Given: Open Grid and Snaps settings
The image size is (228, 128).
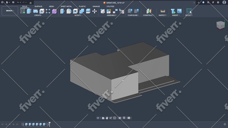Looking at the screenshot, I should pos(124,118).
